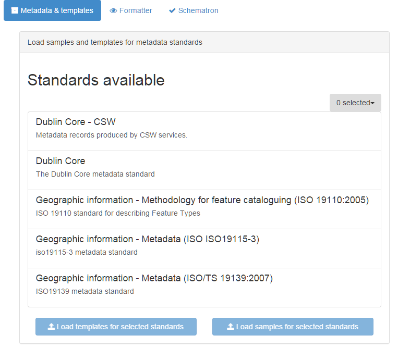Click the upload icon on Load templates button

click(x=51, y=327)
